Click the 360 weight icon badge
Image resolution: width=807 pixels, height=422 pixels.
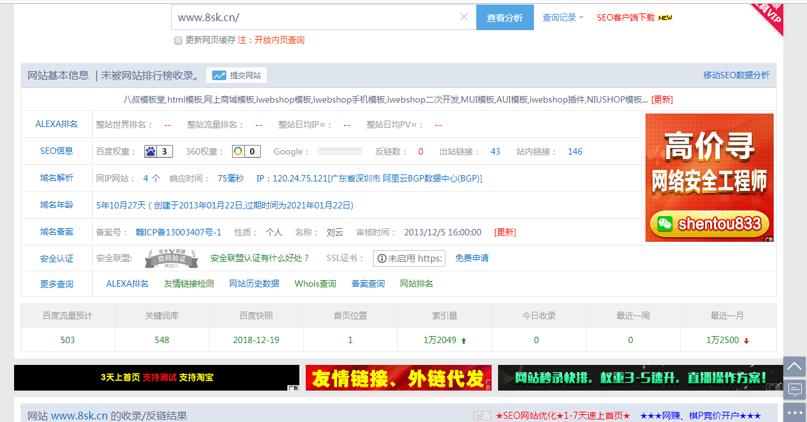coord(246,151)
